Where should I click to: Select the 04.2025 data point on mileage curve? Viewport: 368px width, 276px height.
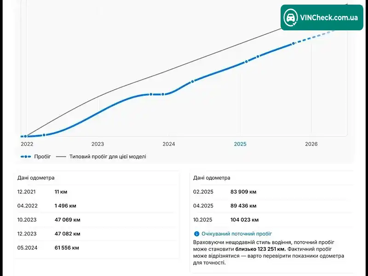point(258,57)
